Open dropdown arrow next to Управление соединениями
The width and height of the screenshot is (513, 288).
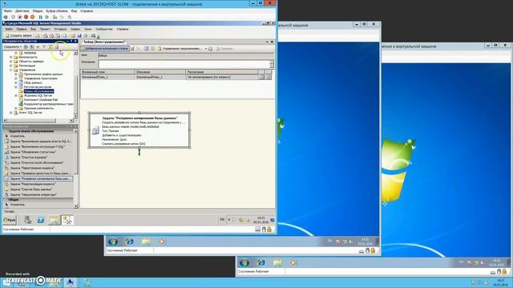coord(206,48)
